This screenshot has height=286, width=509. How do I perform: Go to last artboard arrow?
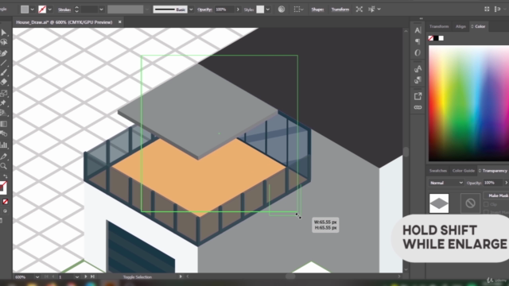[92, 276]
